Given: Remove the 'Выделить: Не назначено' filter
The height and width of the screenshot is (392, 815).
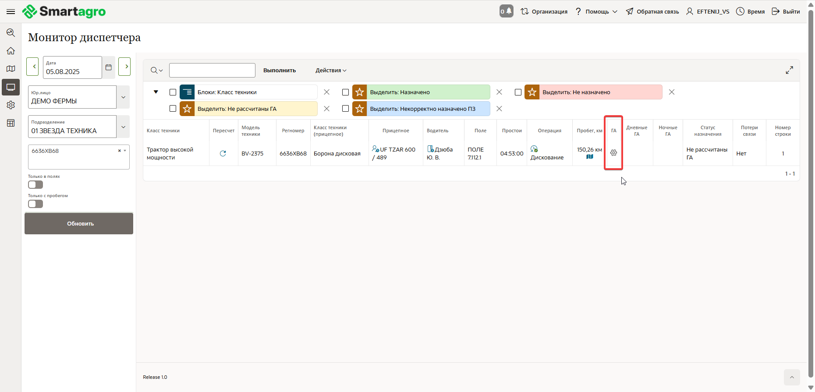Looking at the screenshot, I should pos(671,92).
